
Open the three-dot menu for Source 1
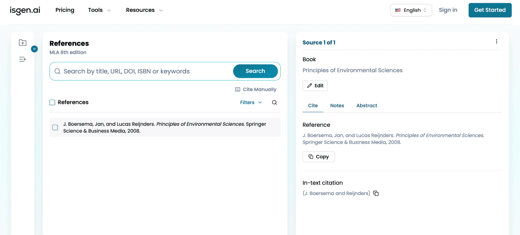pos(496,42)
